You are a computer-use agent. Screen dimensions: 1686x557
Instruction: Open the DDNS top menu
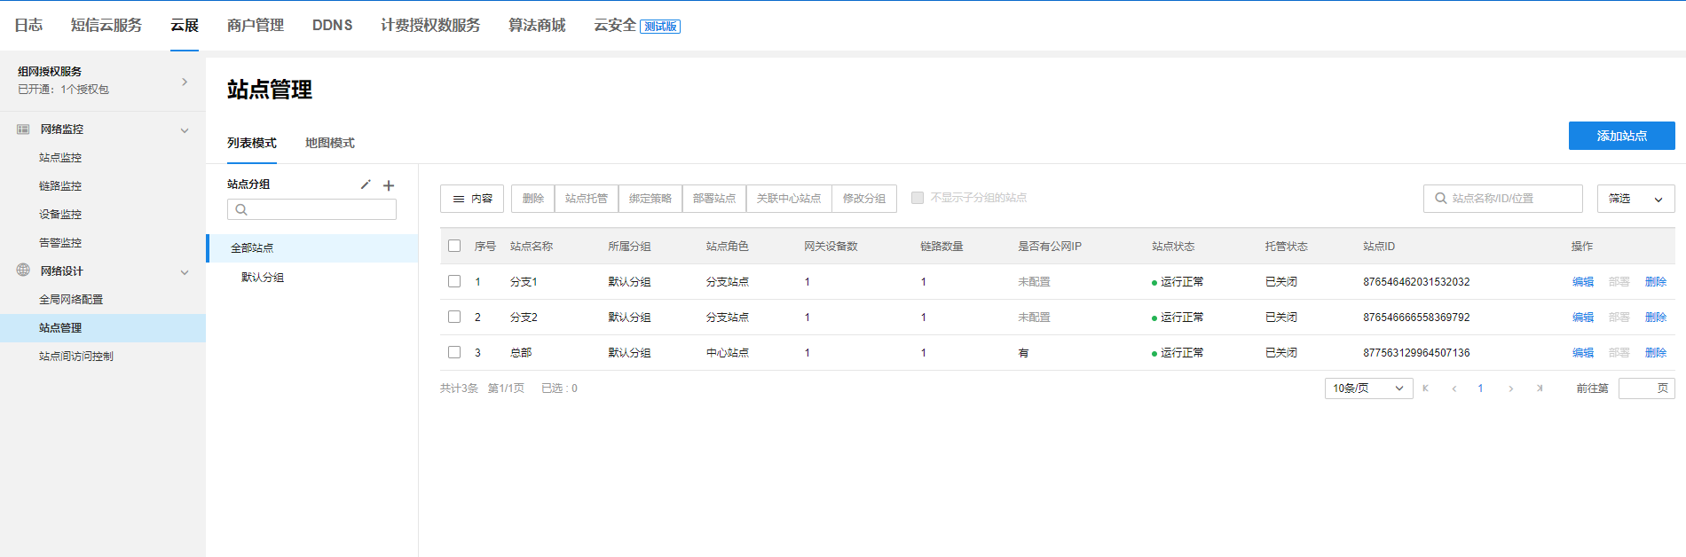tap(333, 25)
